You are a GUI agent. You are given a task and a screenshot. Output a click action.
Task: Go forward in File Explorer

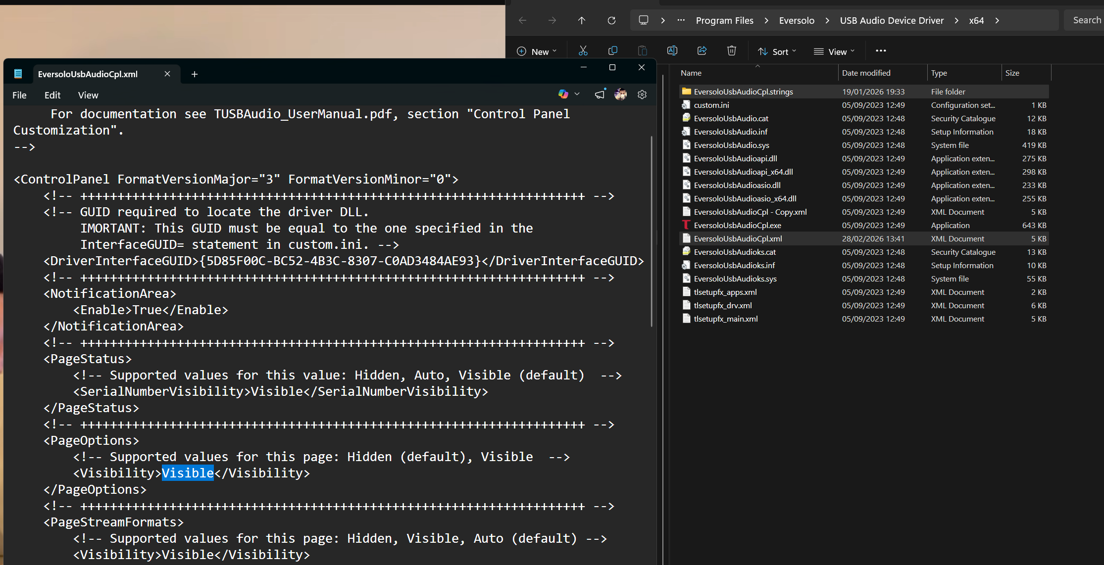[552, 20]
